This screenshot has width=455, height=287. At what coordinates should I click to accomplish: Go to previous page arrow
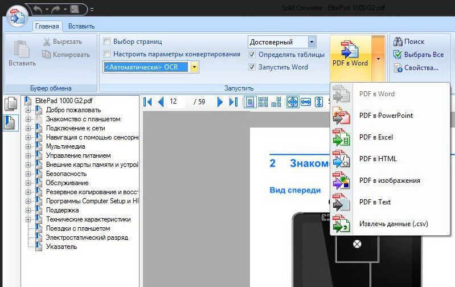[x=161, y=101]
